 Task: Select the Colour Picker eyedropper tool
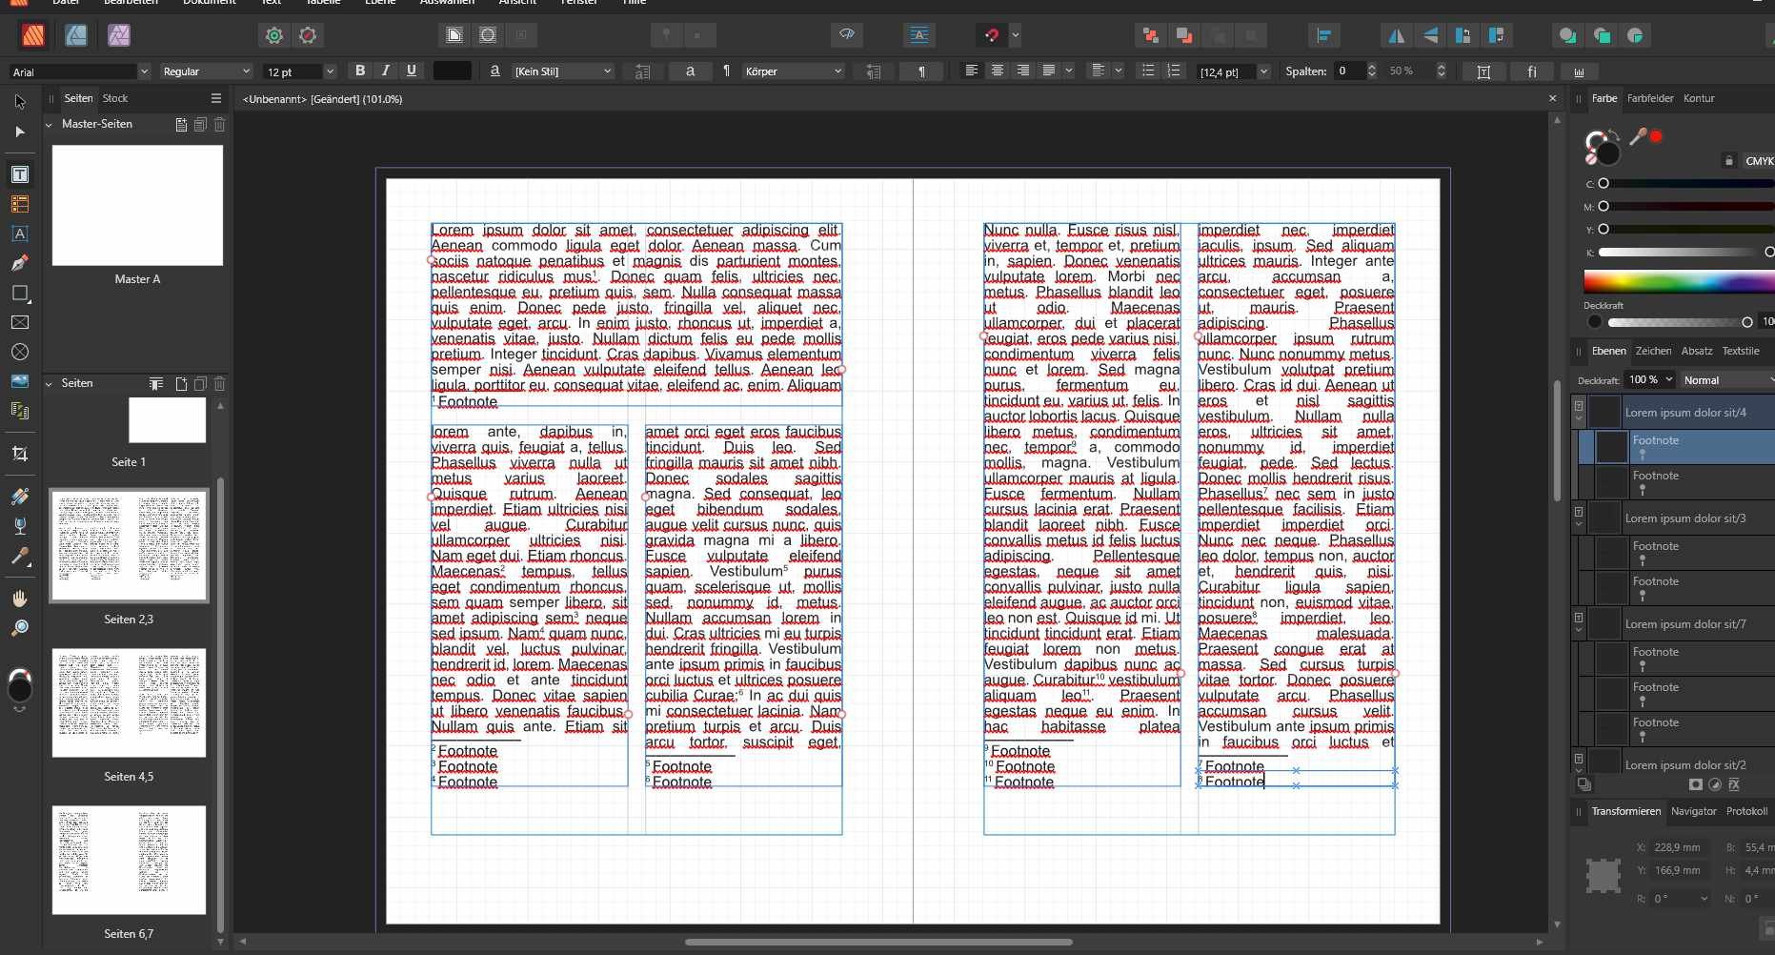pyautogui.click(x=19, y=557)
